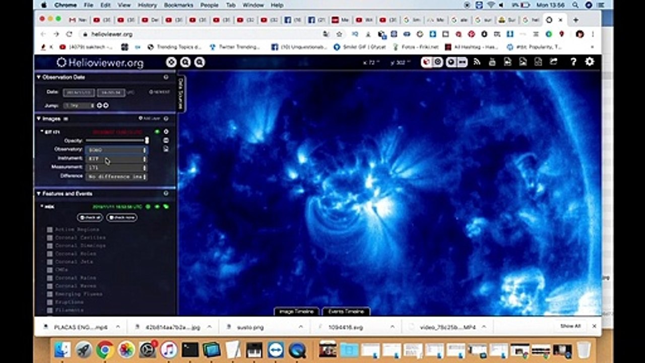
Task: Click the first zoom magnifier icon
Action: pos(185,62)
